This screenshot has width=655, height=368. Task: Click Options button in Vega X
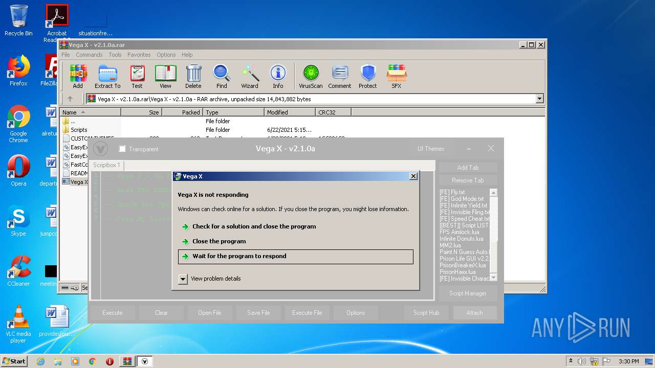click(356, 313)
